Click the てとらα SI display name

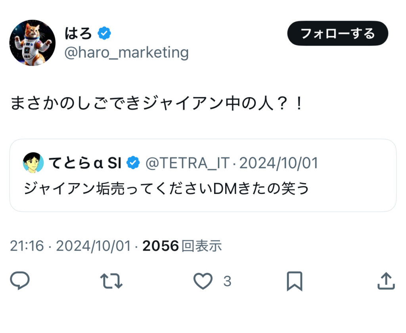tap(85, 163)
